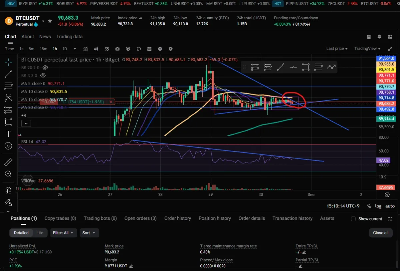Viewport: 400px width, 271px height.
Task: Select the 15m timeframe
Action: 44,49
